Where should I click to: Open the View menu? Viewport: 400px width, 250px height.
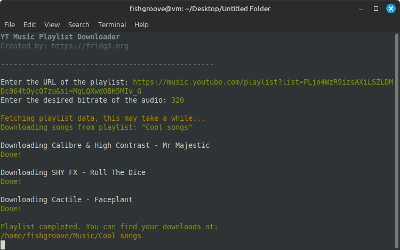click(52, 24)
